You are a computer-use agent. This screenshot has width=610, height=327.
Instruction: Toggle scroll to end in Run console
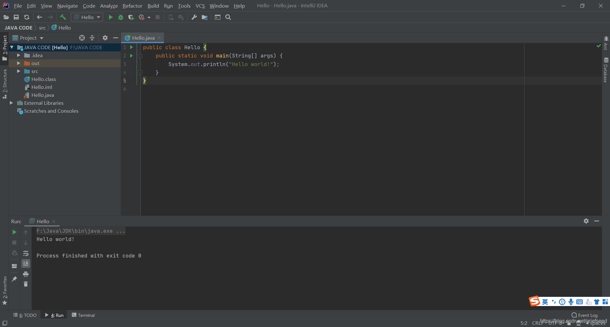[x=26, y=264]
